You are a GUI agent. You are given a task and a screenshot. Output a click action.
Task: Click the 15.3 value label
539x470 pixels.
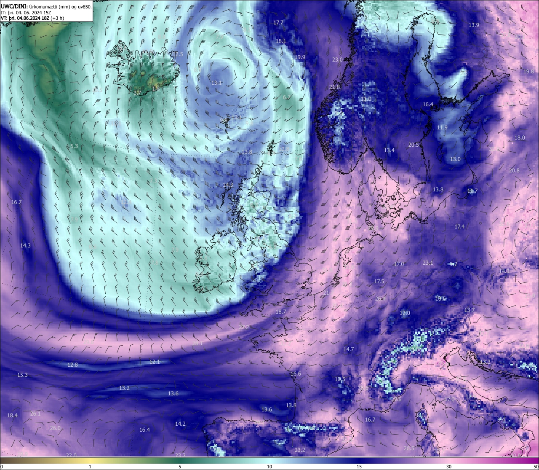click(x=22, y=375)
